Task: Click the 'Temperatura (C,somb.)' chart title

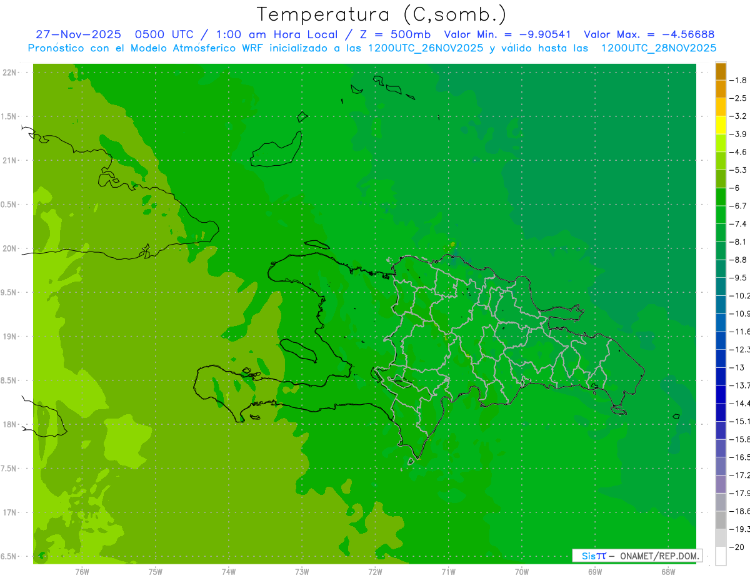Action: click(382, 14)
